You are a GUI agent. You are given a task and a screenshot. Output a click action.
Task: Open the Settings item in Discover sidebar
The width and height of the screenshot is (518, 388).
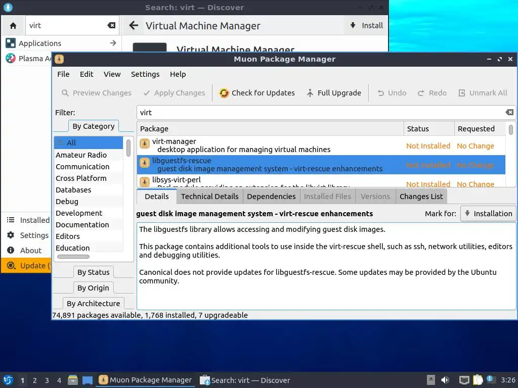(28, 235)
